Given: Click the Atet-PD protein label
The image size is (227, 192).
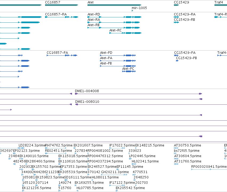Looking at the screenshot, I should pyautogui.click(x=106, y=53).
